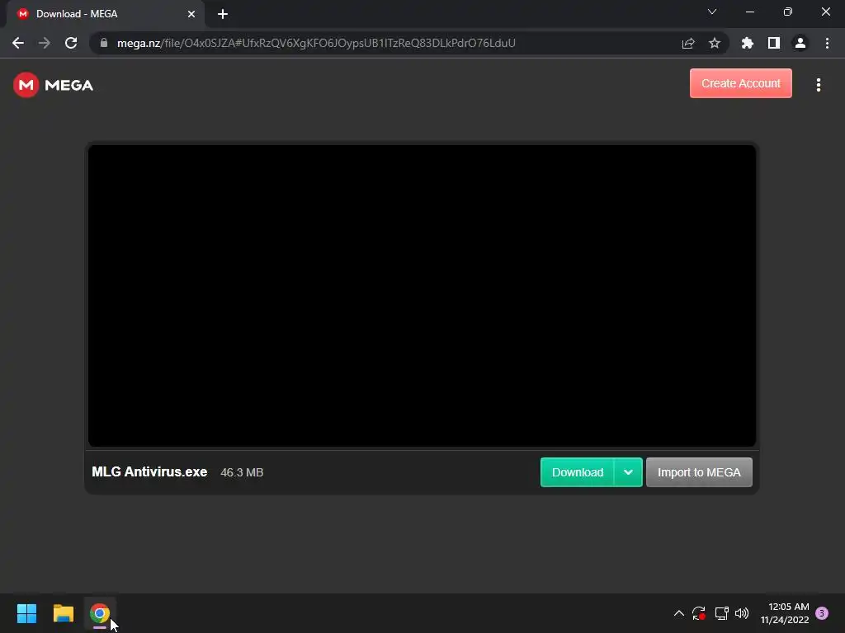845x633 pixels.
Task: Close the Download - MEGA tab
Action: [x=191, y=14]
